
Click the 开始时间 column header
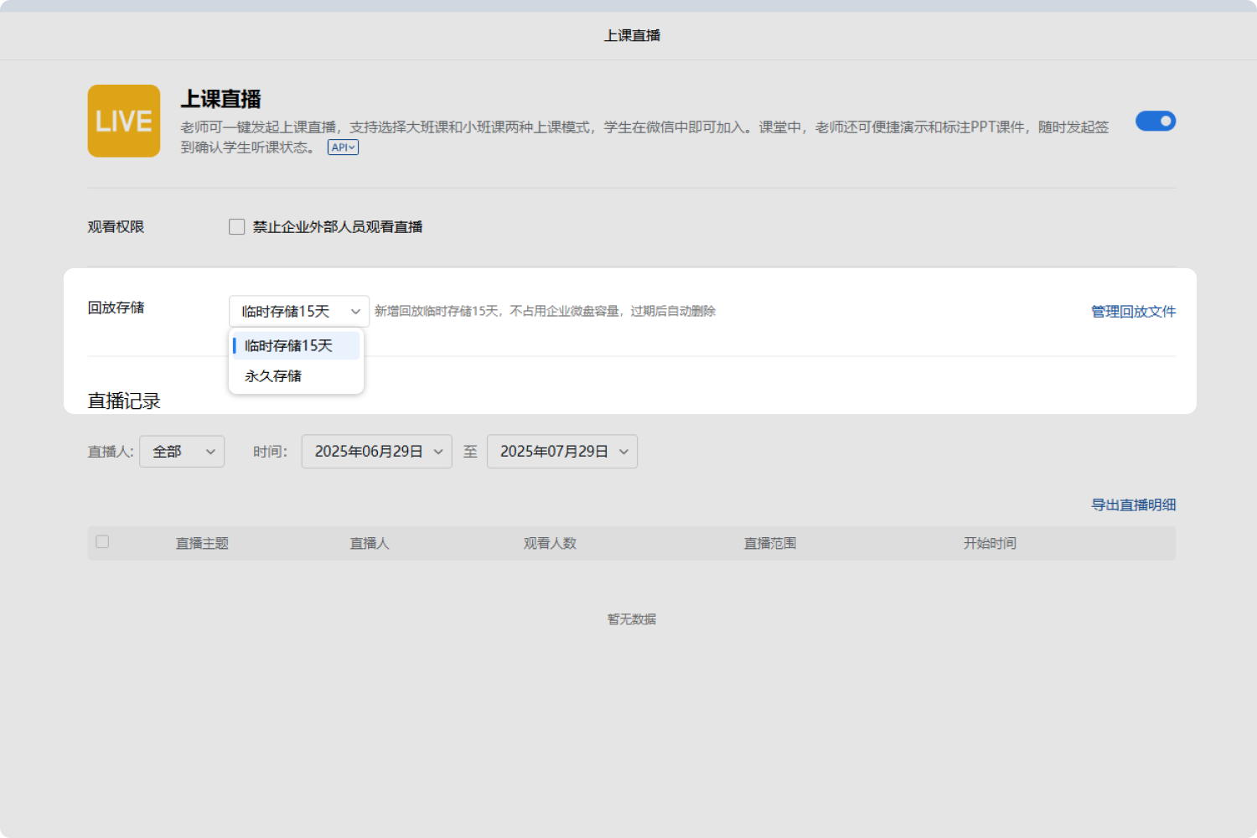(x=990, y=544)
